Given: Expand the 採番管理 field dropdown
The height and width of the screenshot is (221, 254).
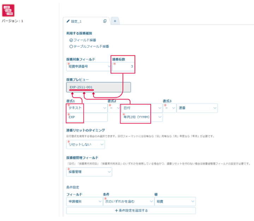Looking at the screenshot, I should tap(89, 172).
